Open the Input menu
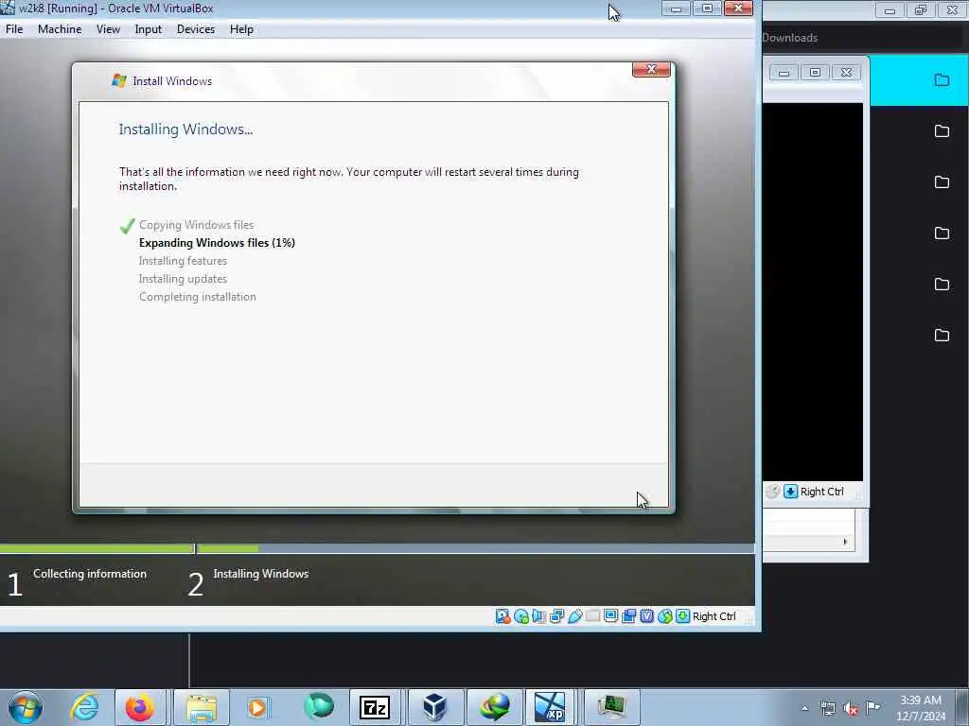 click(149, 29)
